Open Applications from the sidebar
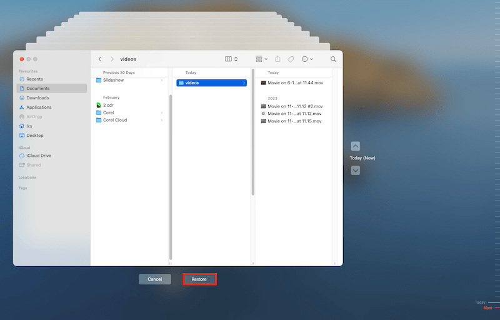The width and height of the screenshot is (500, 320). (x=39, y=107)
